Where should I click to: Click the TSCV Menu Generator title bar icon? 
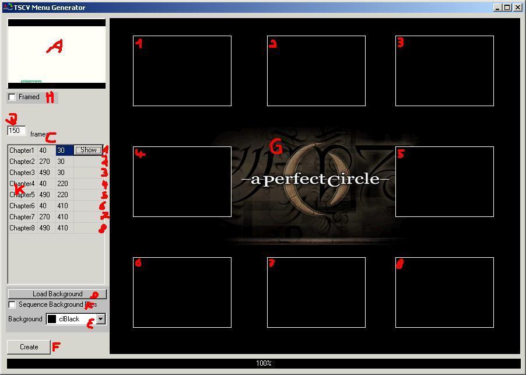[x=8, y=7]
